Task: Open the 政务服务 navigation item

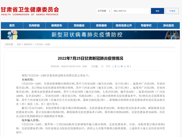Action: click(101, 25)
